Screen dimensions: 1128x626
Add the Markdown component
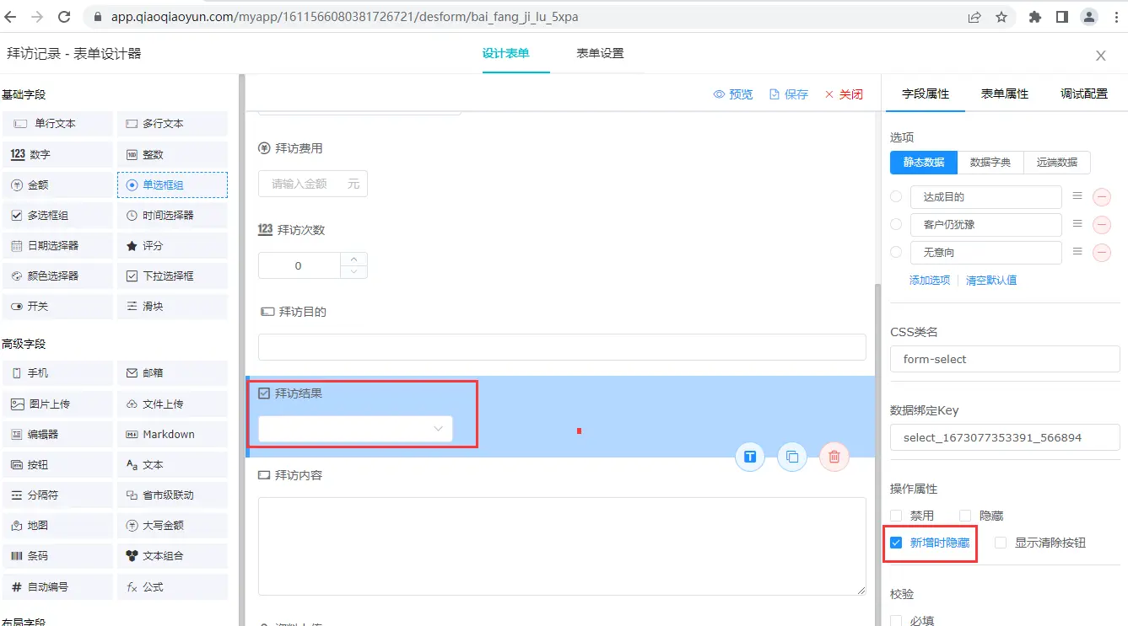[x=172, y=434]
